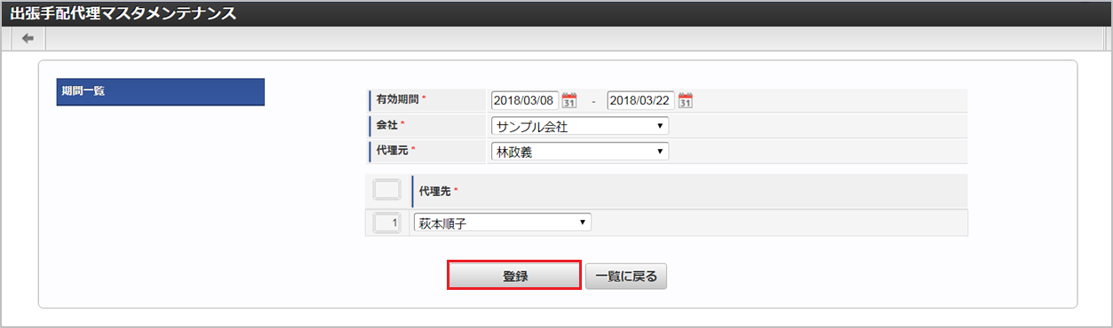
Task: Click the 会社 field label
Action: (387, 126)
